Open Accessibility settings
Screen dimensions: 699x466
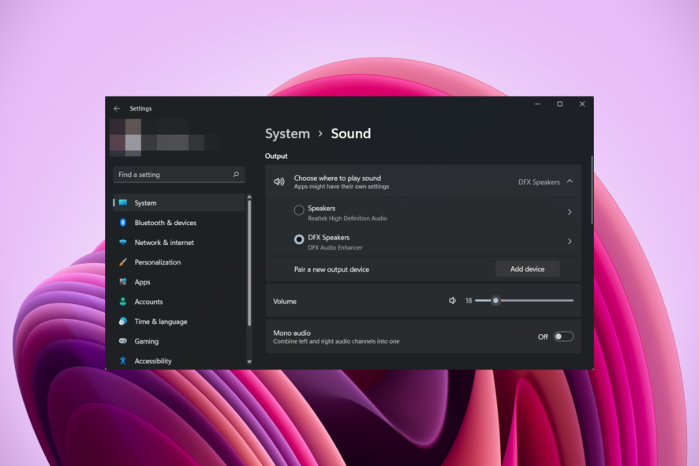pos(179,361)
